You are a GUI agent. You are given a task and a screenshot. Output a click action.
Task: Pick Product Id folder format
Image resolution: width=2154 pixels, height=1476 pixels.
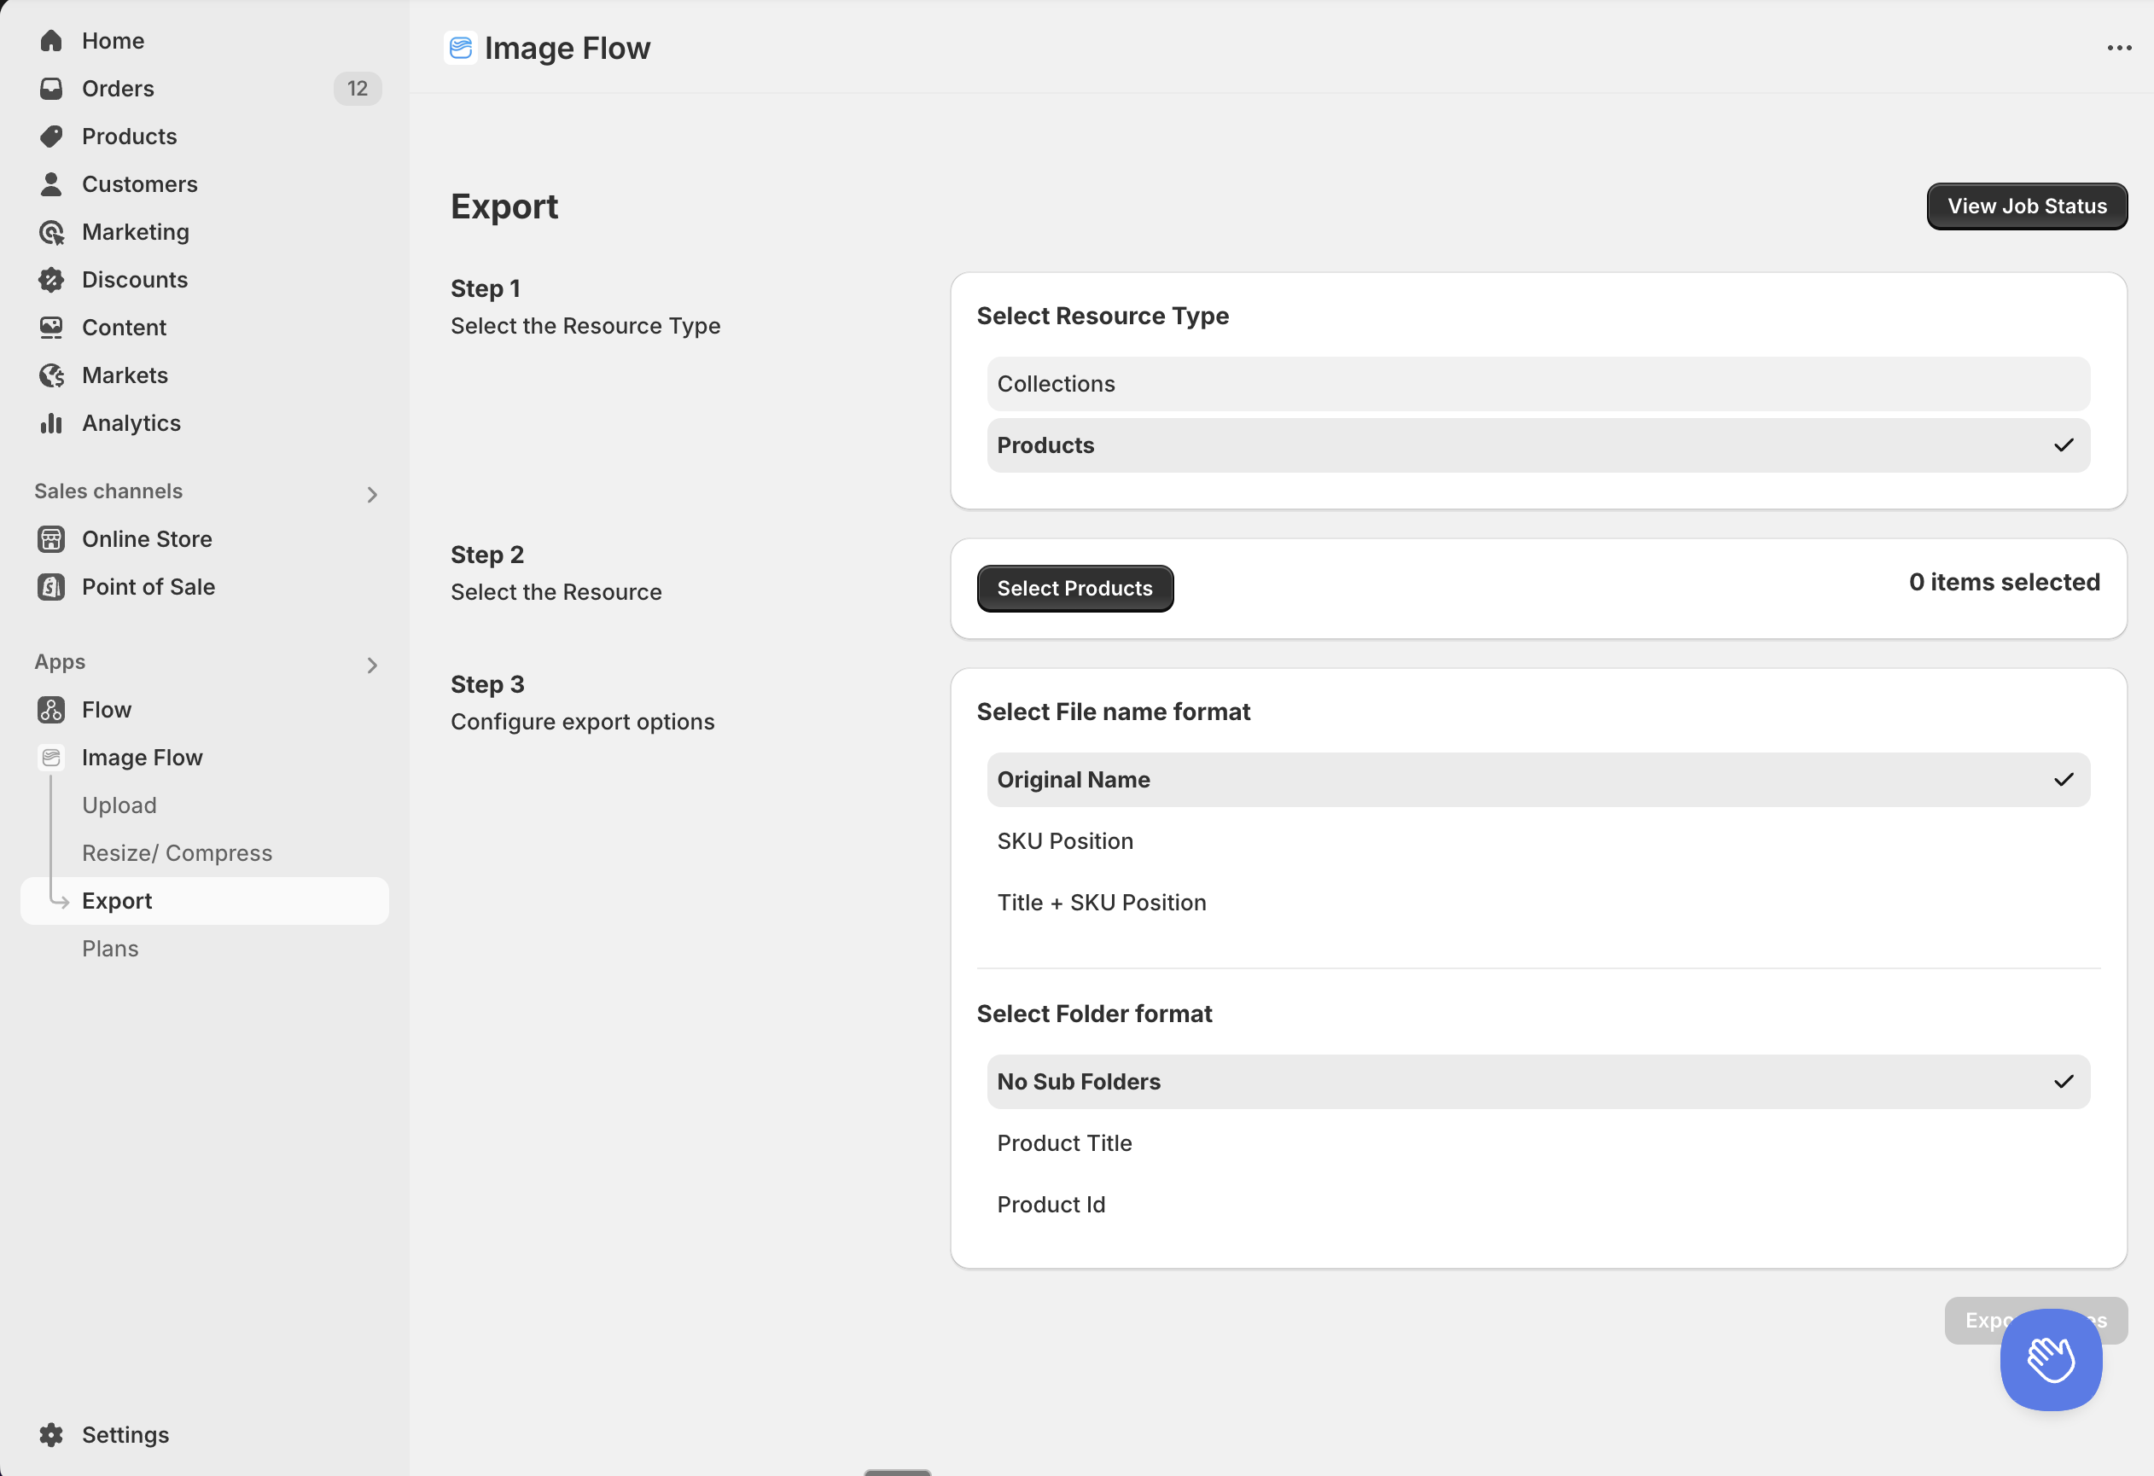click(x=1538, y=1205)
